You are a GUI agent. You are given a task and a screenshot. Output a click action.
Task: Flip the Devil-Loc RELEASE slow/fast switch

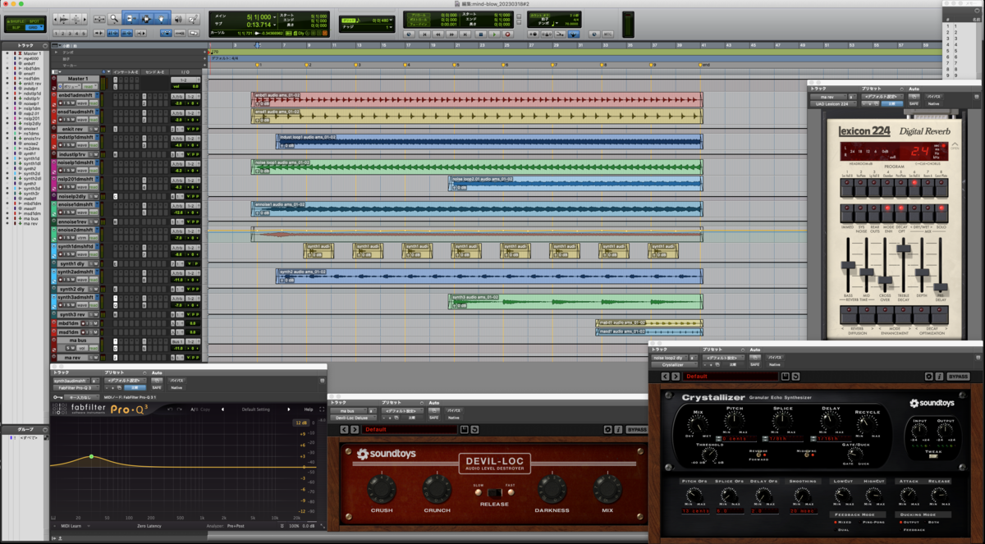click(495, 491)
